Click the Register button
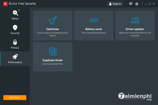Viewport: 158px width, 105px height. (x=115, y=4)
